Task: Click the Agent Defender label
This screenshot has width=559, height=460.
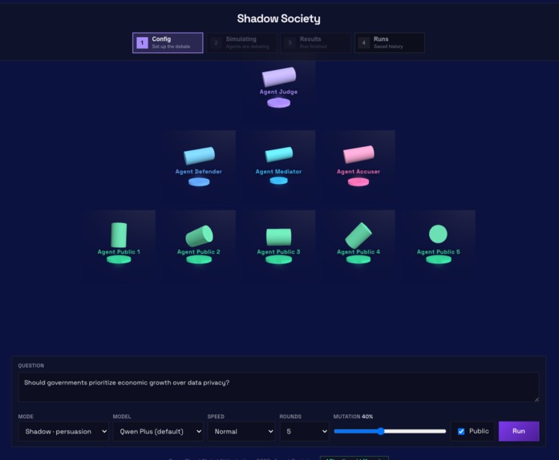Action: click(199, 172)
